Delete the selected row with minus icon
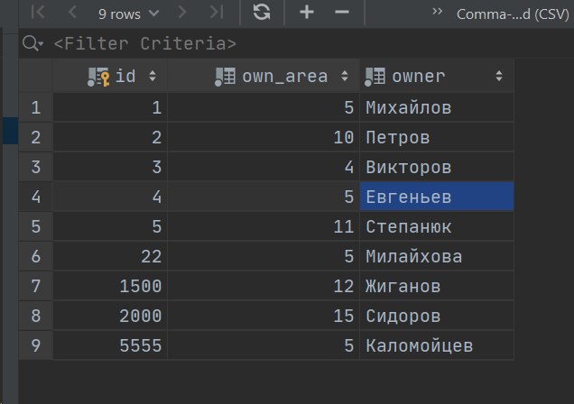Screen dimensions: 574x404 [x=342, y=12]
